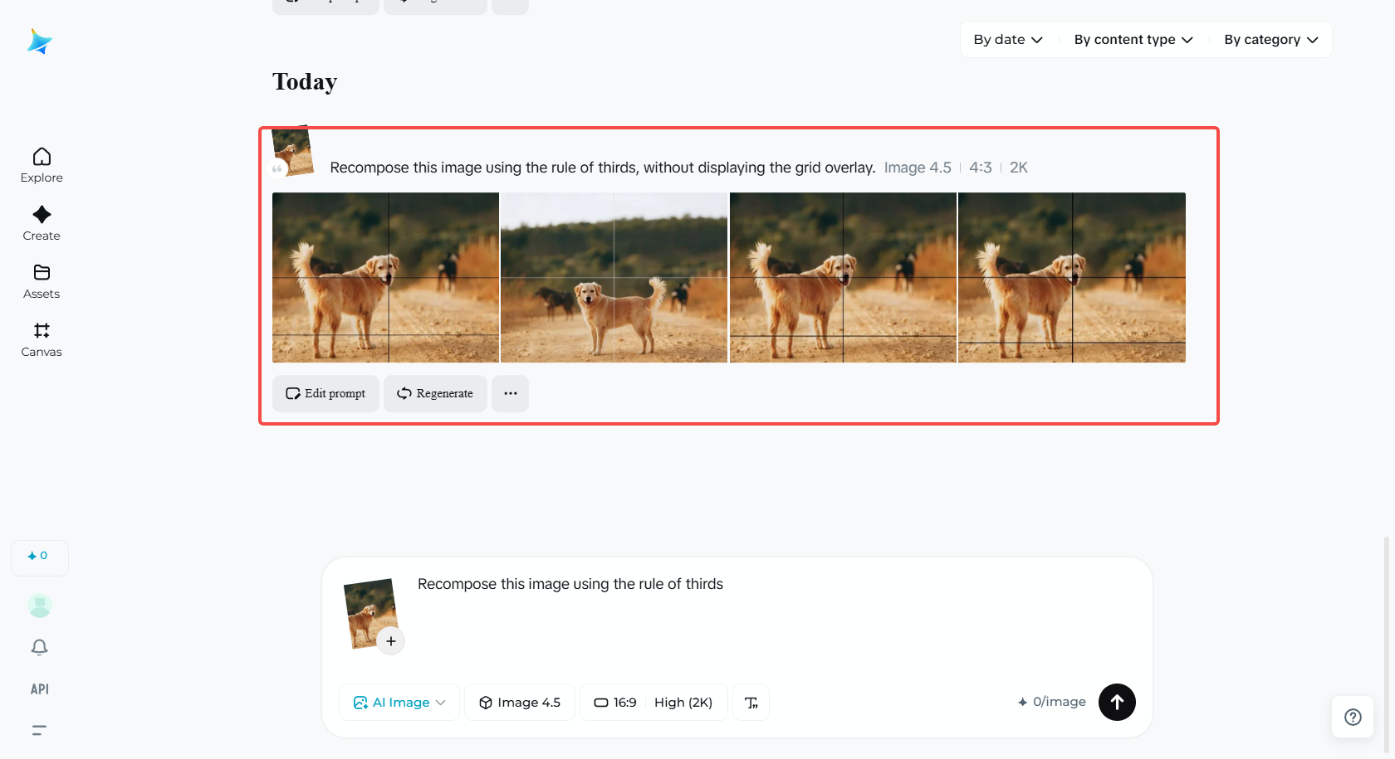Open the more options ellipsis menu
This screenshot has height=759, width=1395.
(510, 393)
